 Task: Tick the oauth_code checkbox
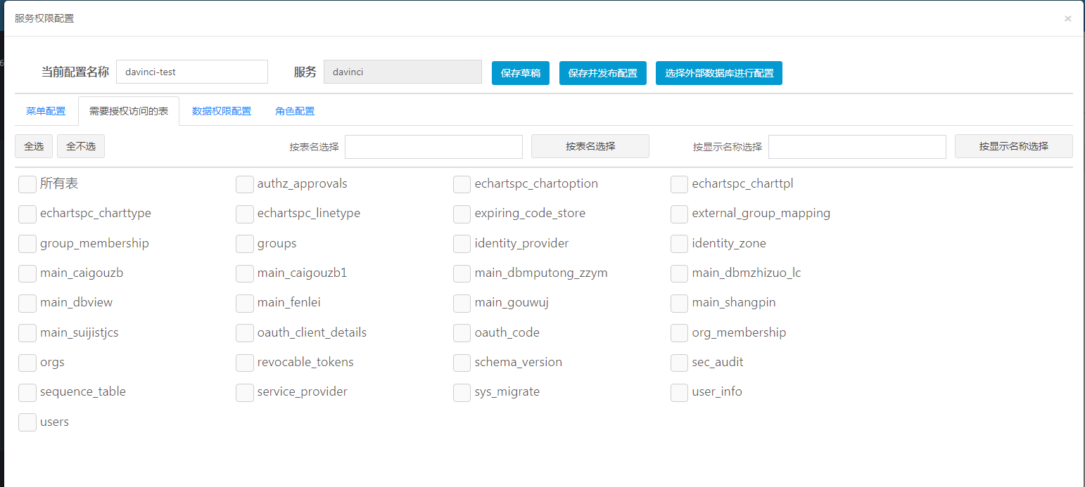[x=462, y=333]
